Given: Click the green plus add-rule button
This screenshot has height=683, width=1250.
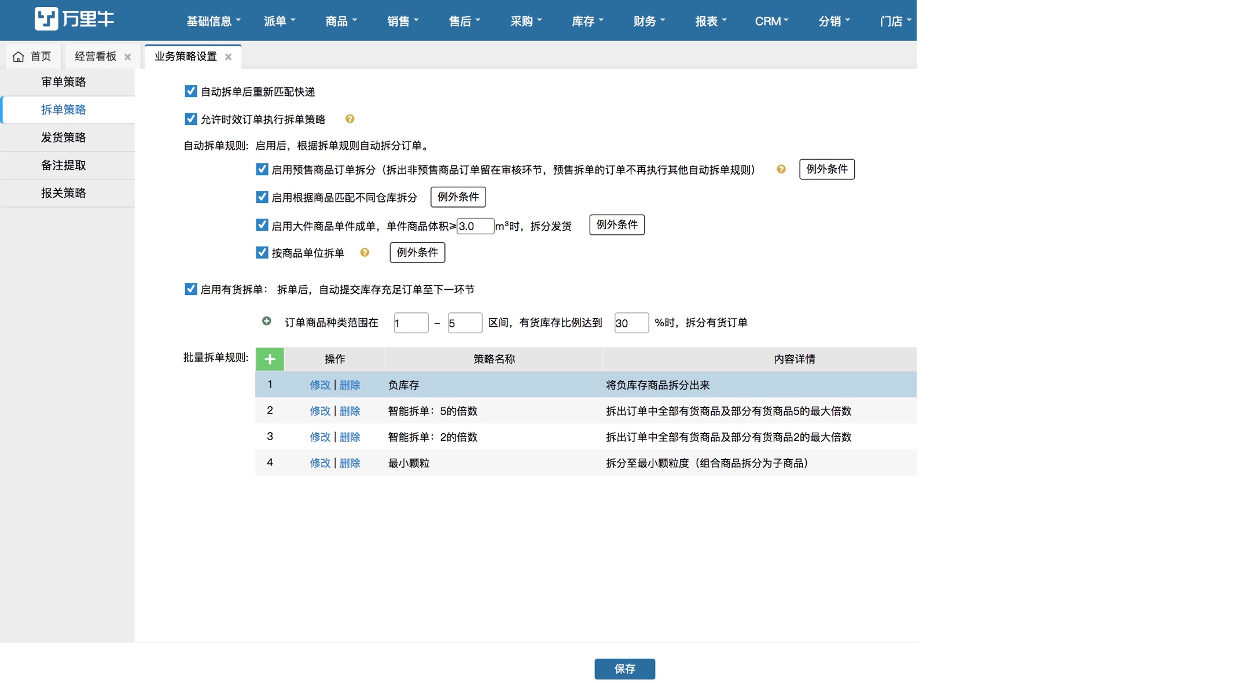Looking at the screenshot, I should pos(270,359).
